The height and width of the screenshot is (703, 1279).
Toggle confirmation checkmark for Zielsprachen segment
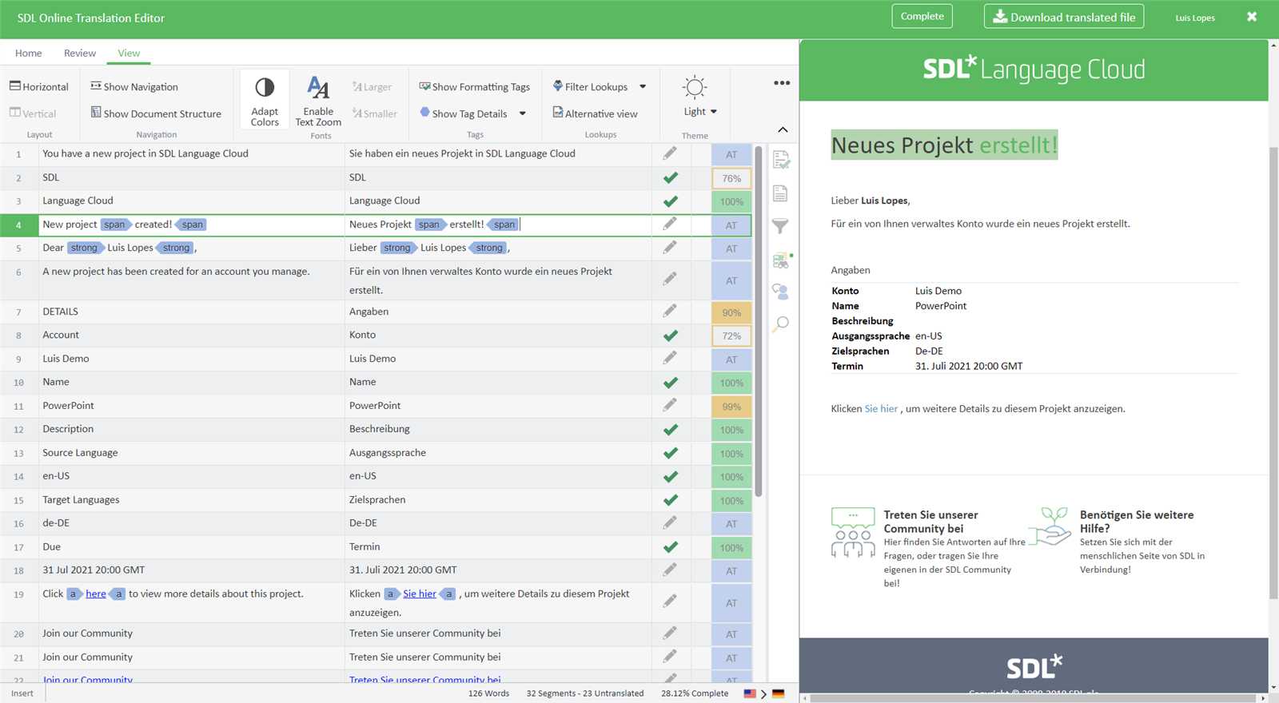pos(671,500)
